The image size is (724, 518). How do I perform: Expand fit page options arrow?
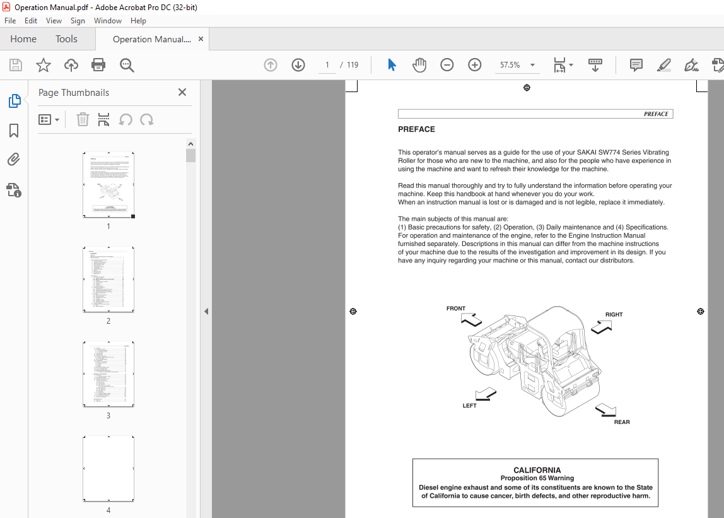point(571,65)
